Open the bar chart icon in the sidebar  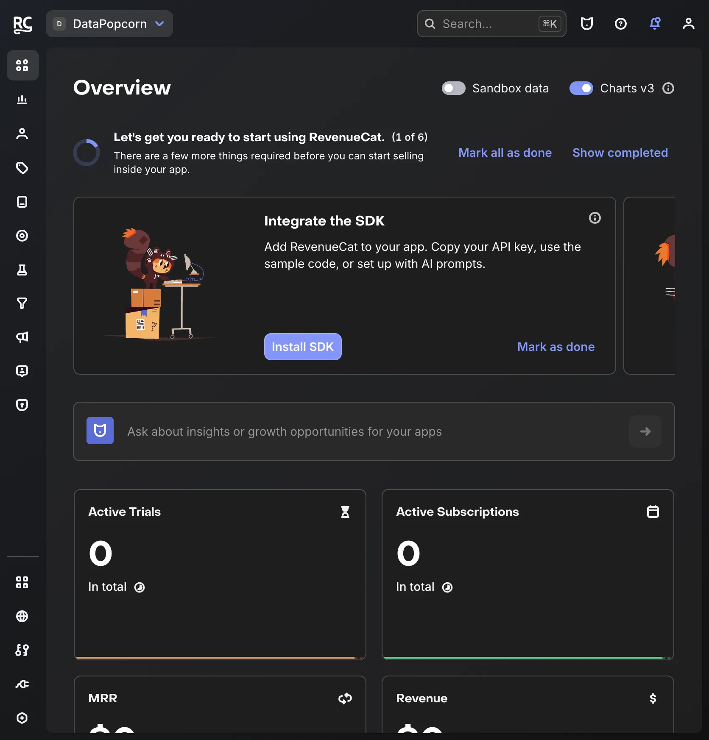click(22, 100)
